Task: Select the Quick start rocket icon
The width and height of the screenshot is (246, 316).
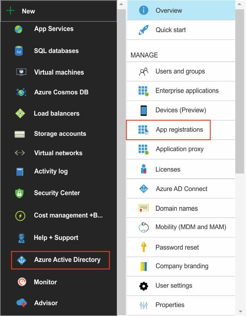Action: click(144, 30)
